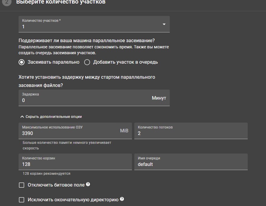Click help icon beside Исключить окончательную директорию
Viewport: 266px width, 206px height.
[x=122, y=199]
